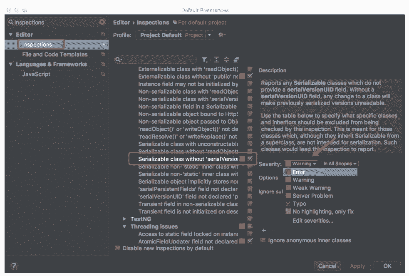Click the reset/eraser icon in inspections toolbar
Viewport: 409px width, 276px height.
[x=236, y=60]
